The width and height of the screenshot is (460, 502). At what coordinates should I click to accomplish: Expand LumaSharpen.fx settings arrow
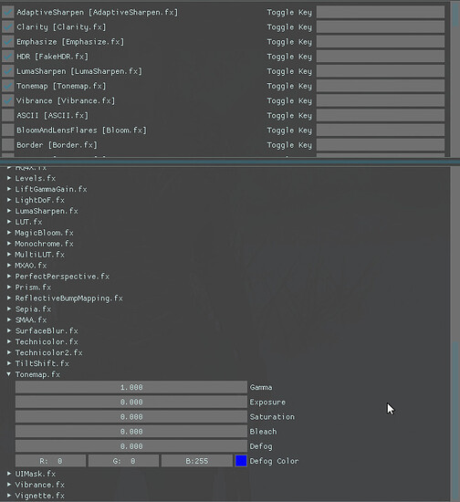coord(9,211)
